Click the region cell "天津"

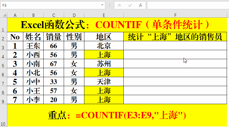104,81
